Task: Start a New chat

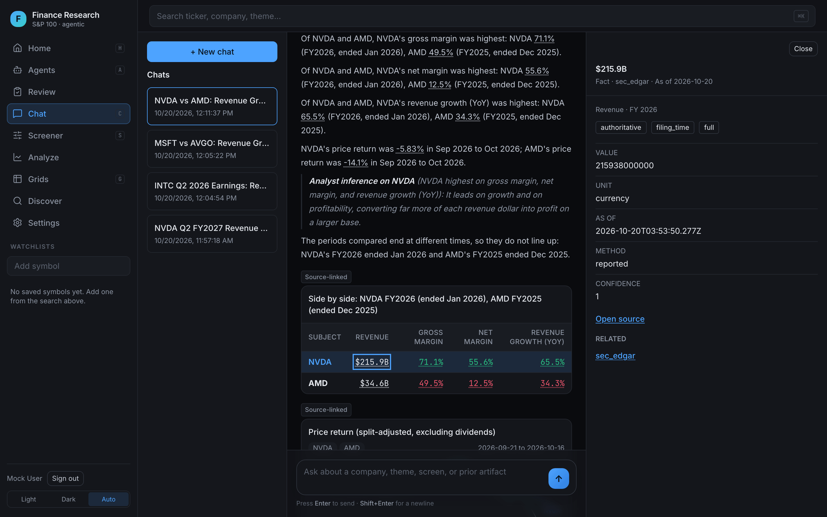Action: point(212,52)
